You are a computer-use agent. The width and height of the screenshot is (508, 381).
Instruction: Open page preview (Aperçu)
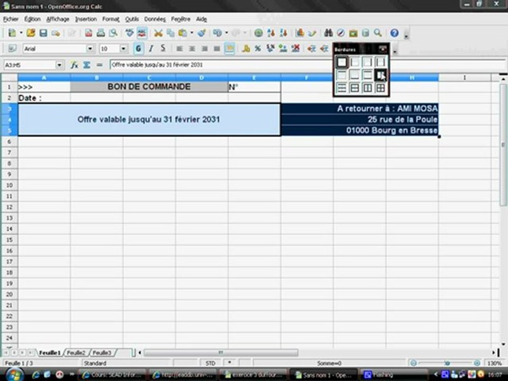[x=113, y=33]
